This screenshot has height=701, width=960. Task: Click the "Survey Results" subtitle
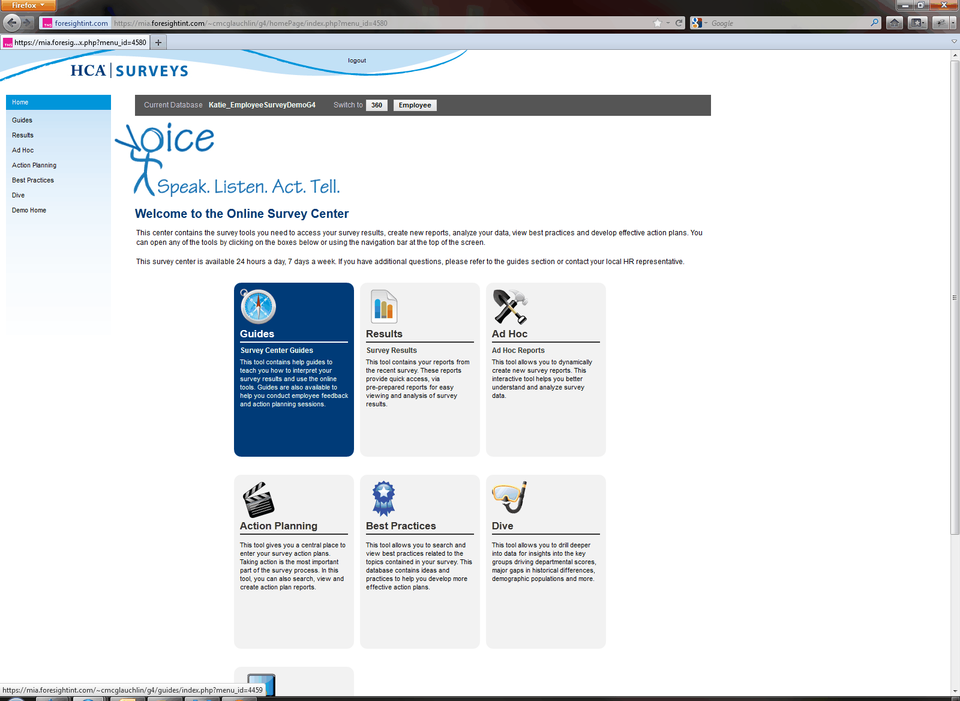click(391, 350)
